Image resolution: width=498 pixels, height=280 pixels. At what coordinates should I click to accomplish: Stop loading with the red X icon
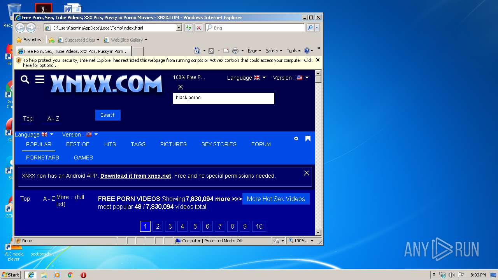[199, 28]
